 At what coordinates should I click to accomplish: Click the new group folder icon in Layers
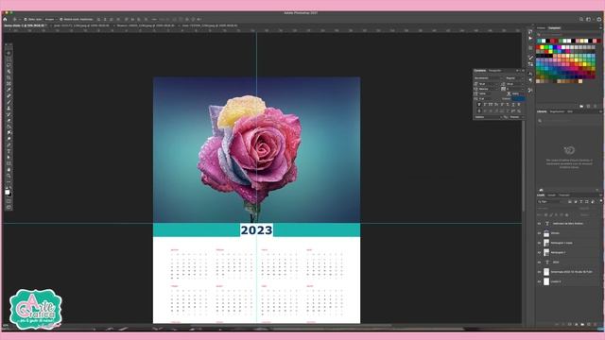(x=582, y=325)
